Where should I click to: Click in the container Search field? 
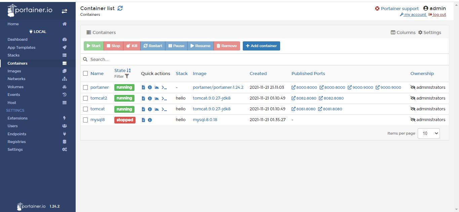point(265,59)
